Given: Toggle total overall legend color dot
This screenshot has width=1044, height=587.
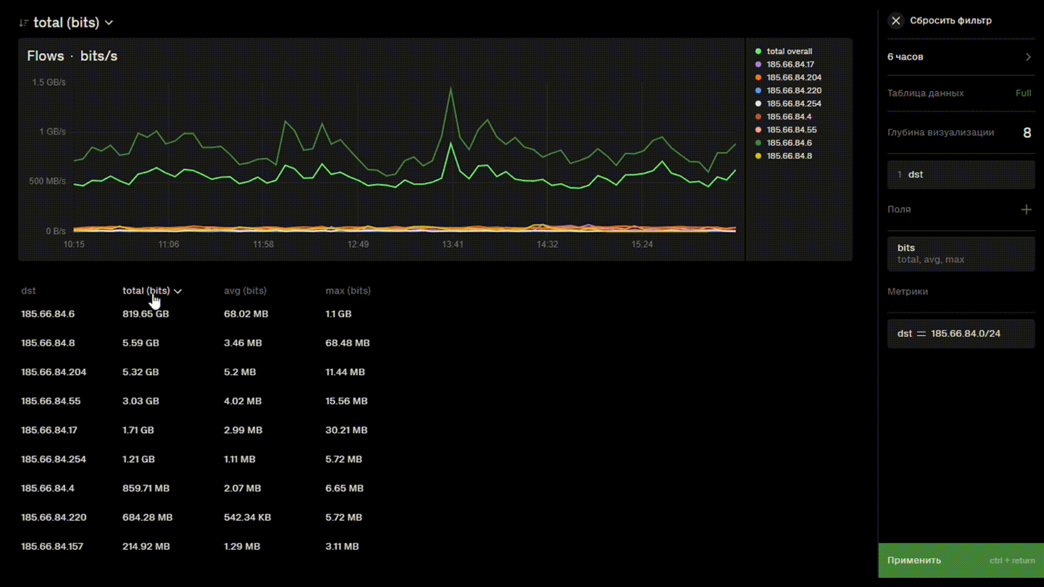Looking at the screenshot, I should tap(758, 51).
